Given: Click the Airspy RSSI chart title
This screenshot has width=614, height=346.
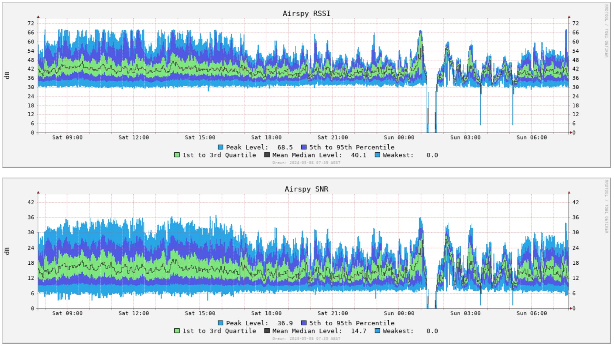Looking at the screenshot, I should (306, 14).
